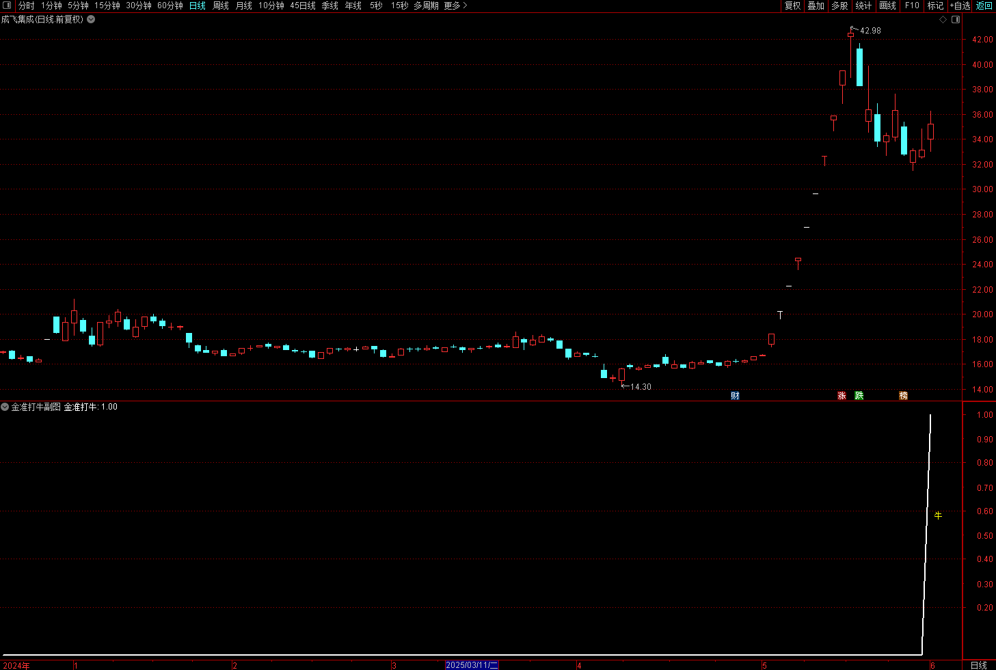Open dropdown next to 成飞集成 title
The image size is (996, 670).
click(x=91, y=19)
